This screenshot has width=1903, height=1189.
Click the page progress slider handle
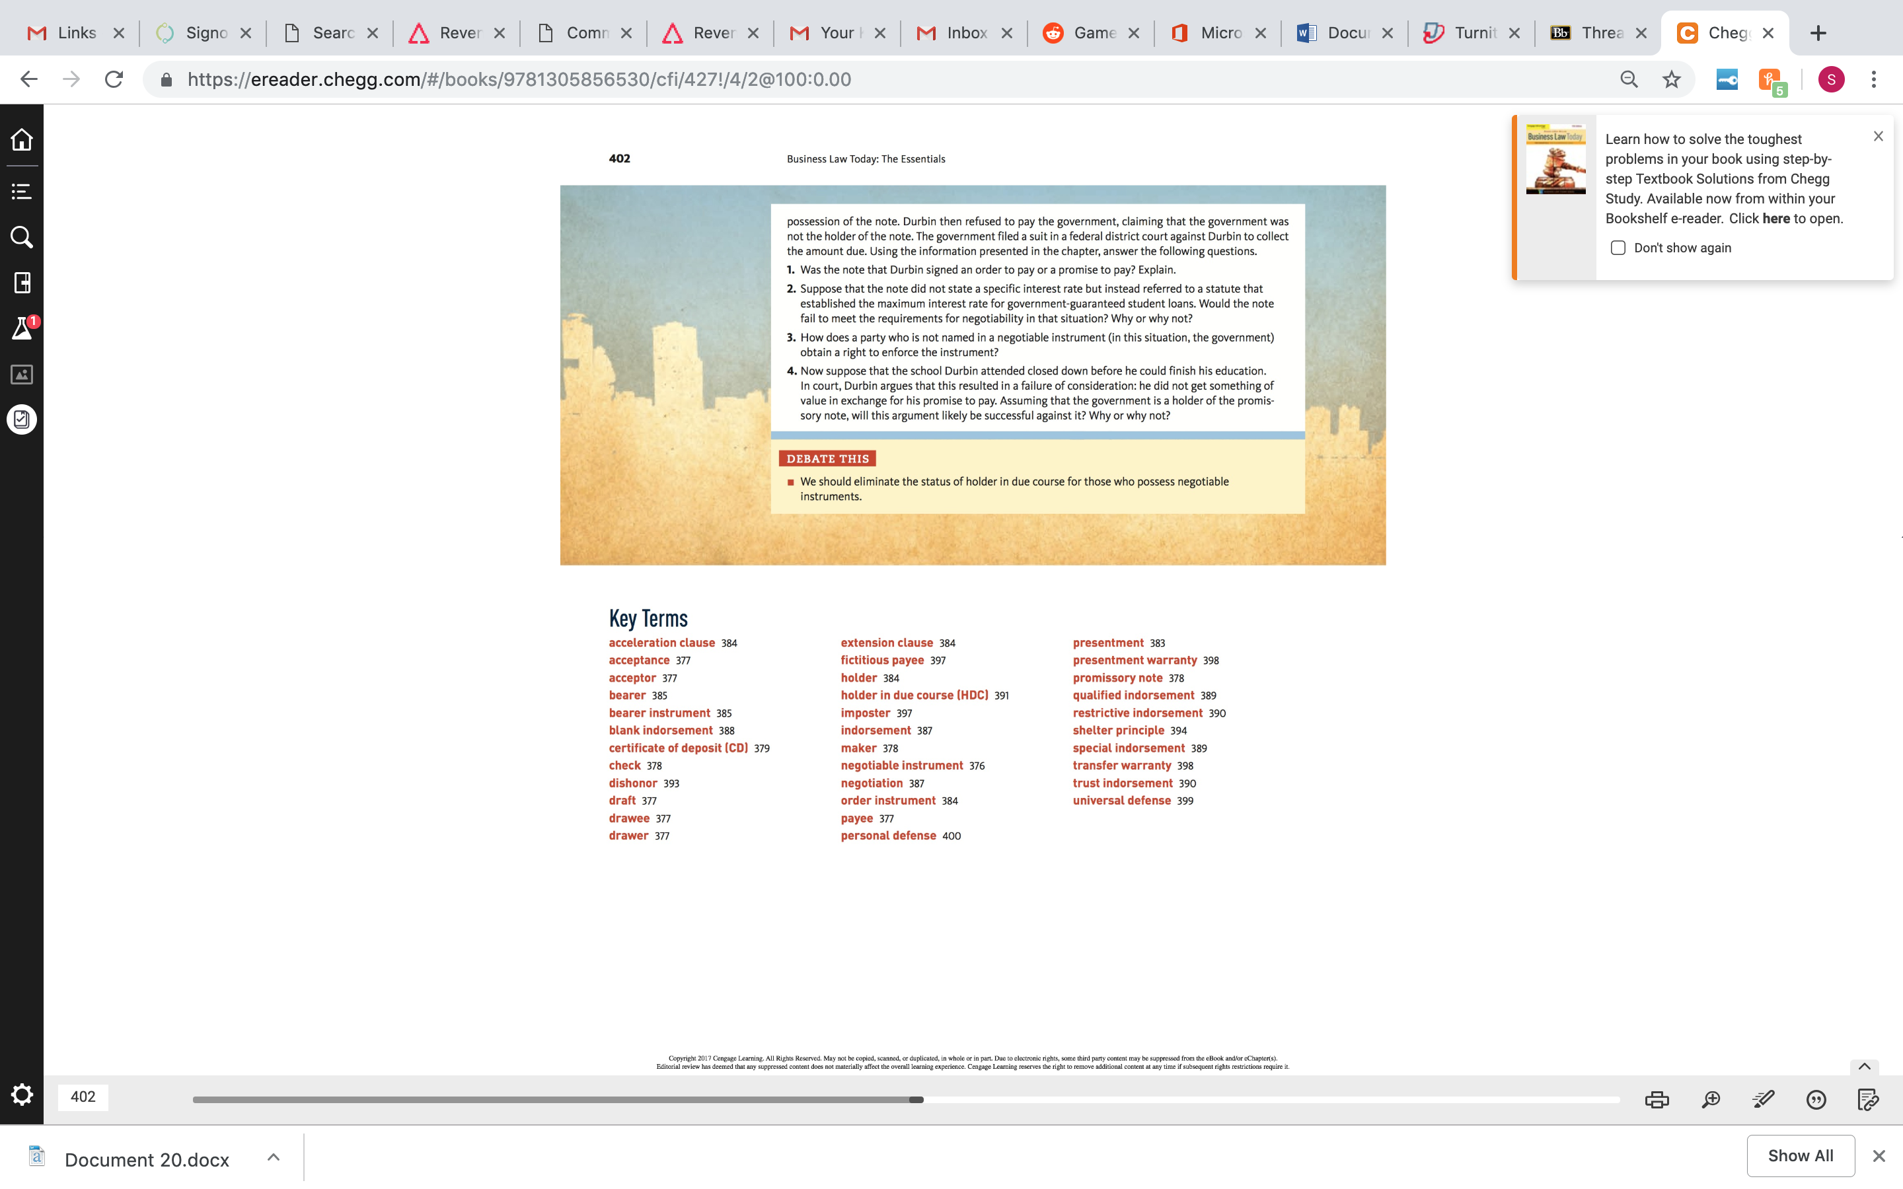tap(917, 1099)
